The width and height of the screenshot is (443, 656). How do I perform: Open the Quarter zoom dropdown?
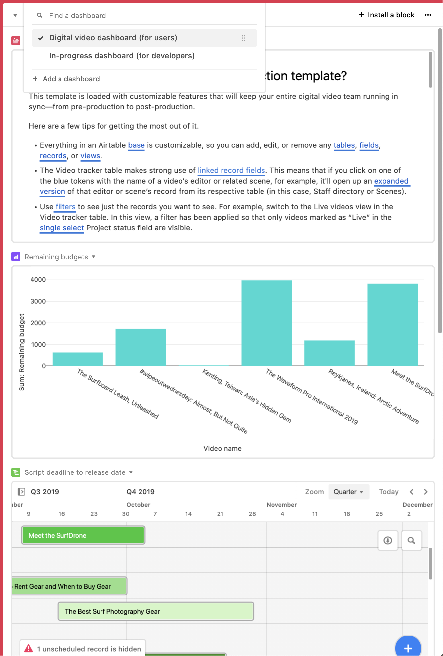coord(349,492)
